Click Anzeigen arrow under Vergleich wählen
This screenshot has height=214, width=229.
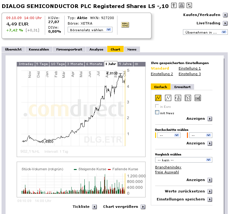click(210, 180)
